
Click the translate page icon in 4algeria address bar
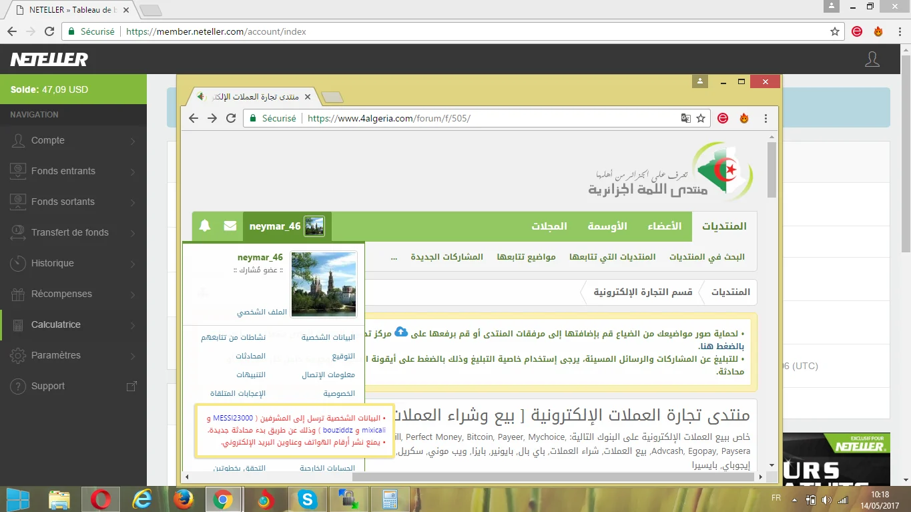pos(685,118)
